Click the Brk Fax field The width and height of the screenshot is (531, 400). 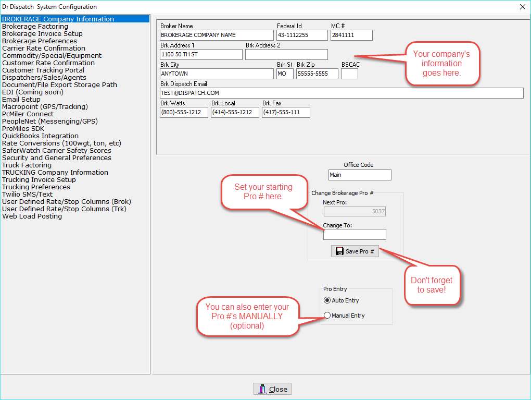(286, 112)
